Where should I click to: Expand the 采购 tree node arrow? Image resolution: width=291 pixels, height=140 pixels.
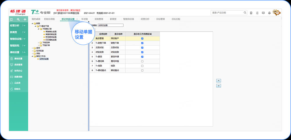pyautogui.click(x=33, y=53)
